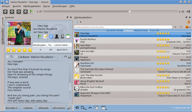Viewport: 192px width, 112px height.
Task: Switch to the Medienquellen side tab
Action: (x=2, y=36)
